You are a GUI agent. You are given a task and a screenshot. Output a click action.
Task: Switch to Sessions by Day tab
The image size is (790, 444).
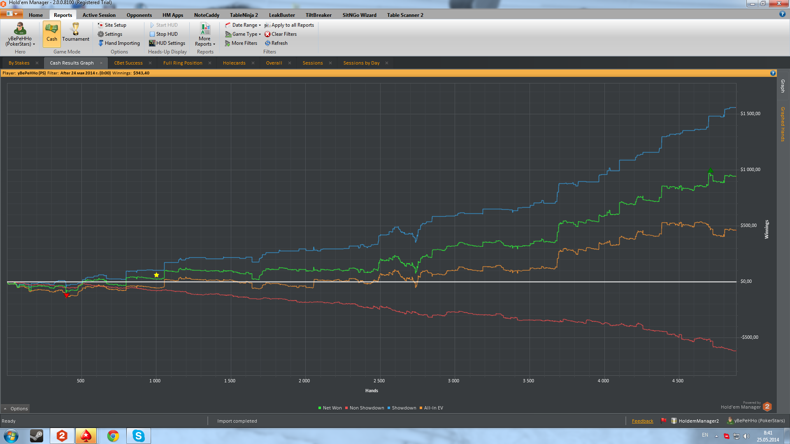(361, 63)
